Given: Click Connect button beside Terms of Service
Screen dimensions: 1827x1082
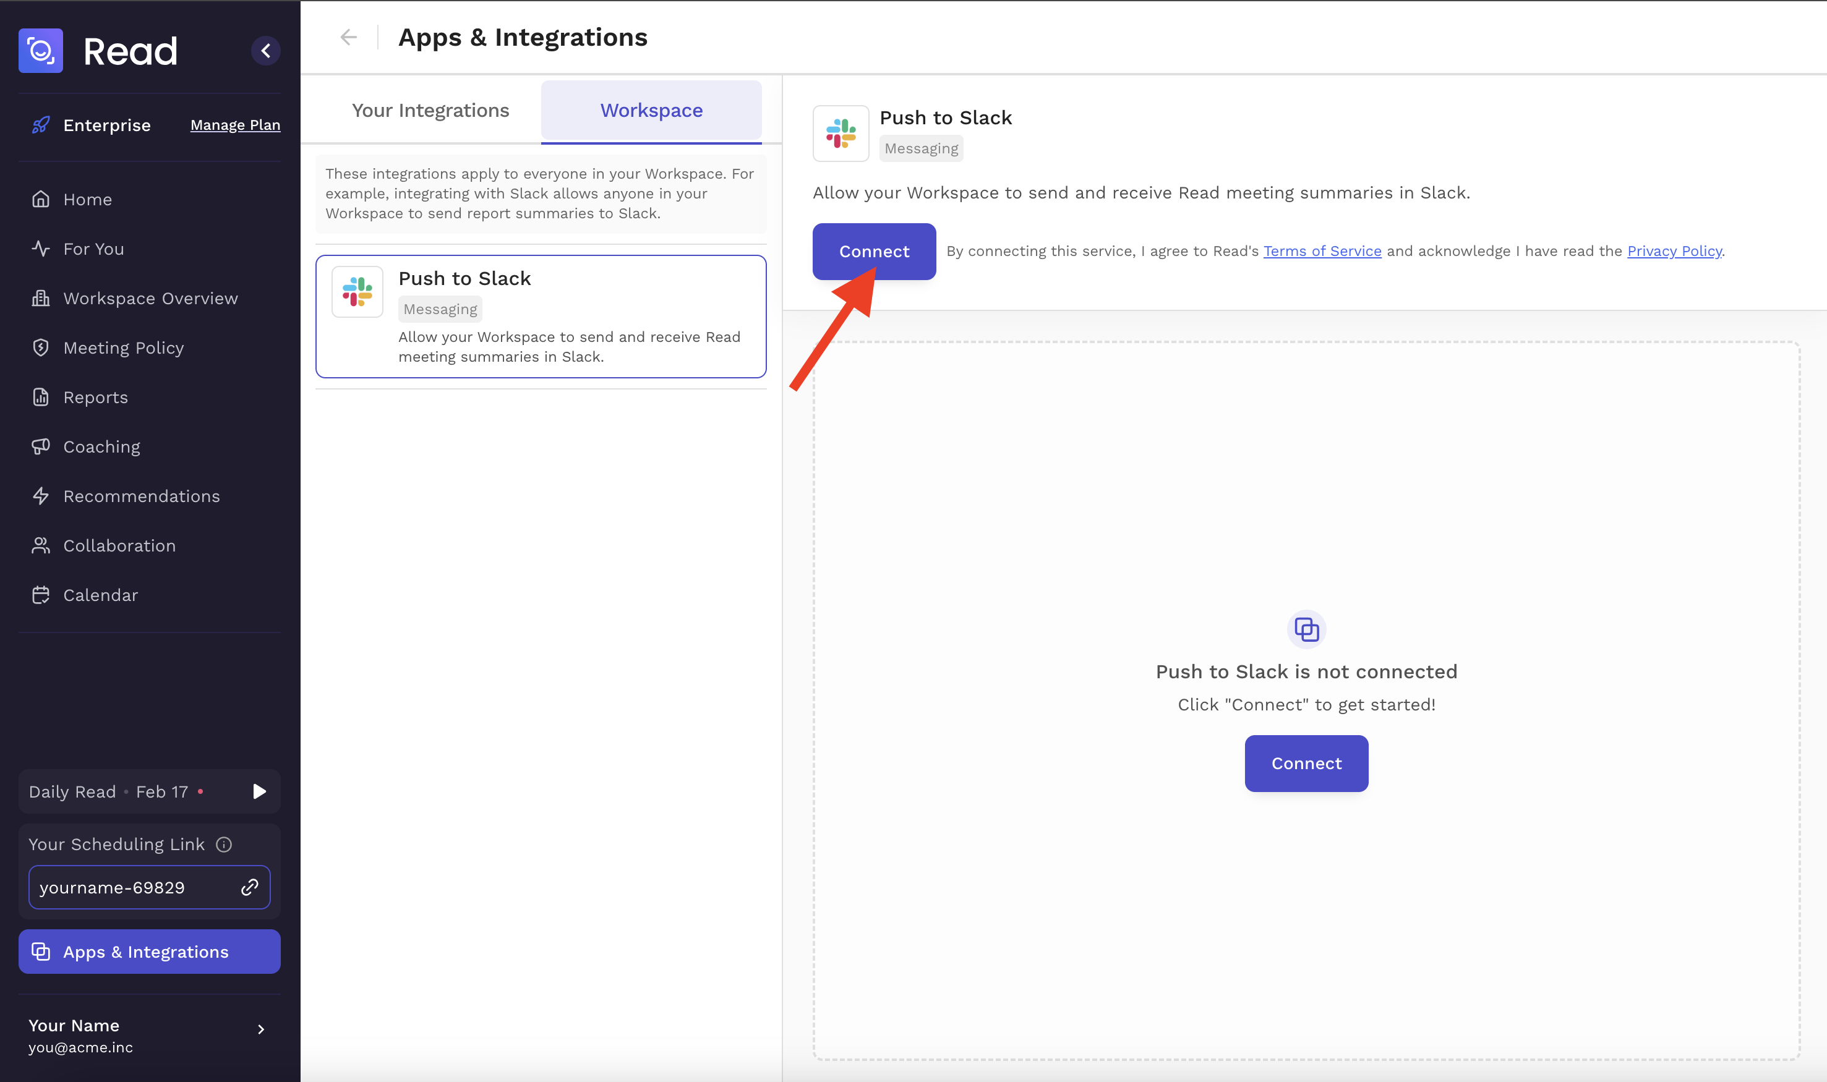Looking at the screenshot, I should coord(874,252).
